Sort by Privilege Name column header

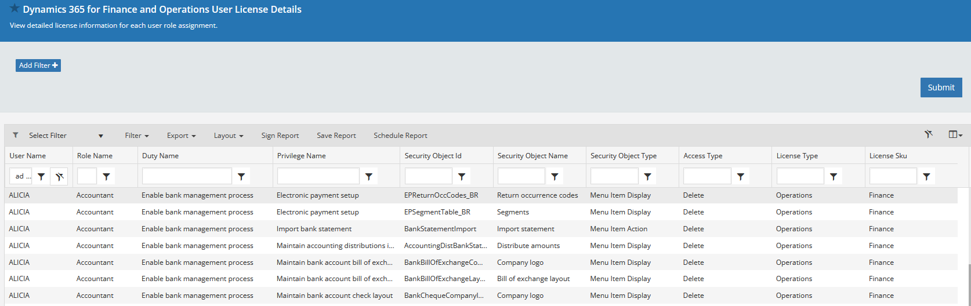click(x=302, y=156)
